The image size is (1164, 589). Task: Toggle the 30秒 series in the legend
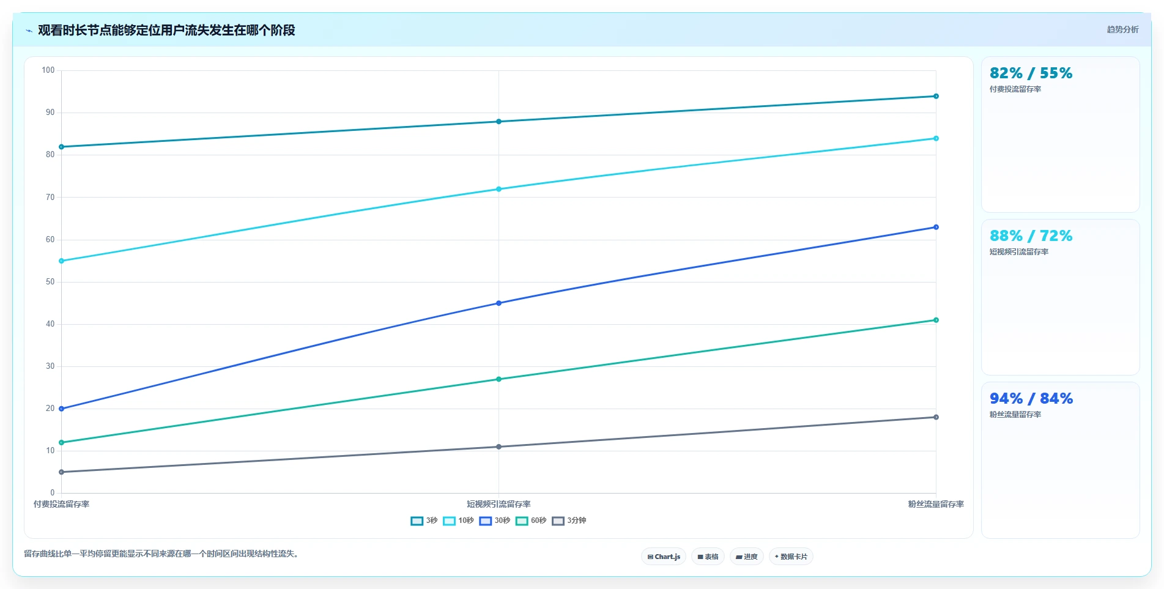point(494,520)
